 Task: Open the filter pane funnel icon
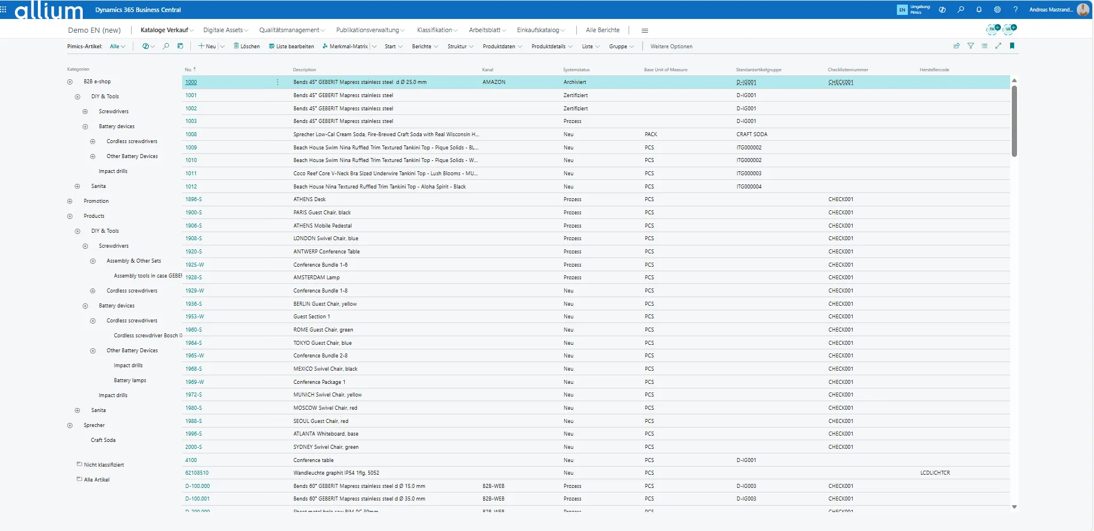point(970,46)
